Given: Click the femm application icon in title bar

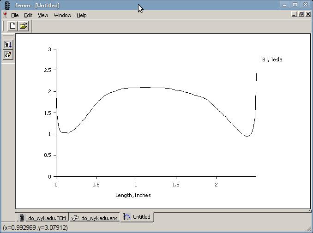Looking at the screenshot, I should click(7, 5).
